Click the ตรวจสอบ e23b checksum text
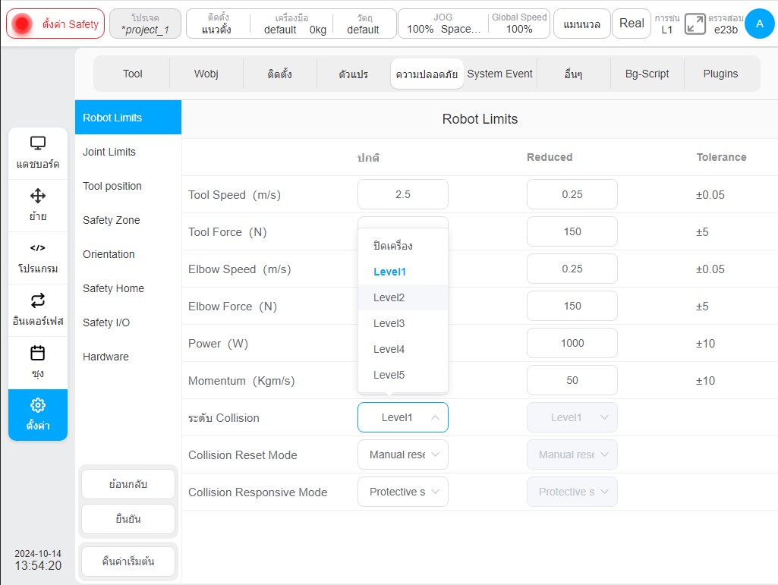 [x=726, y=24]
